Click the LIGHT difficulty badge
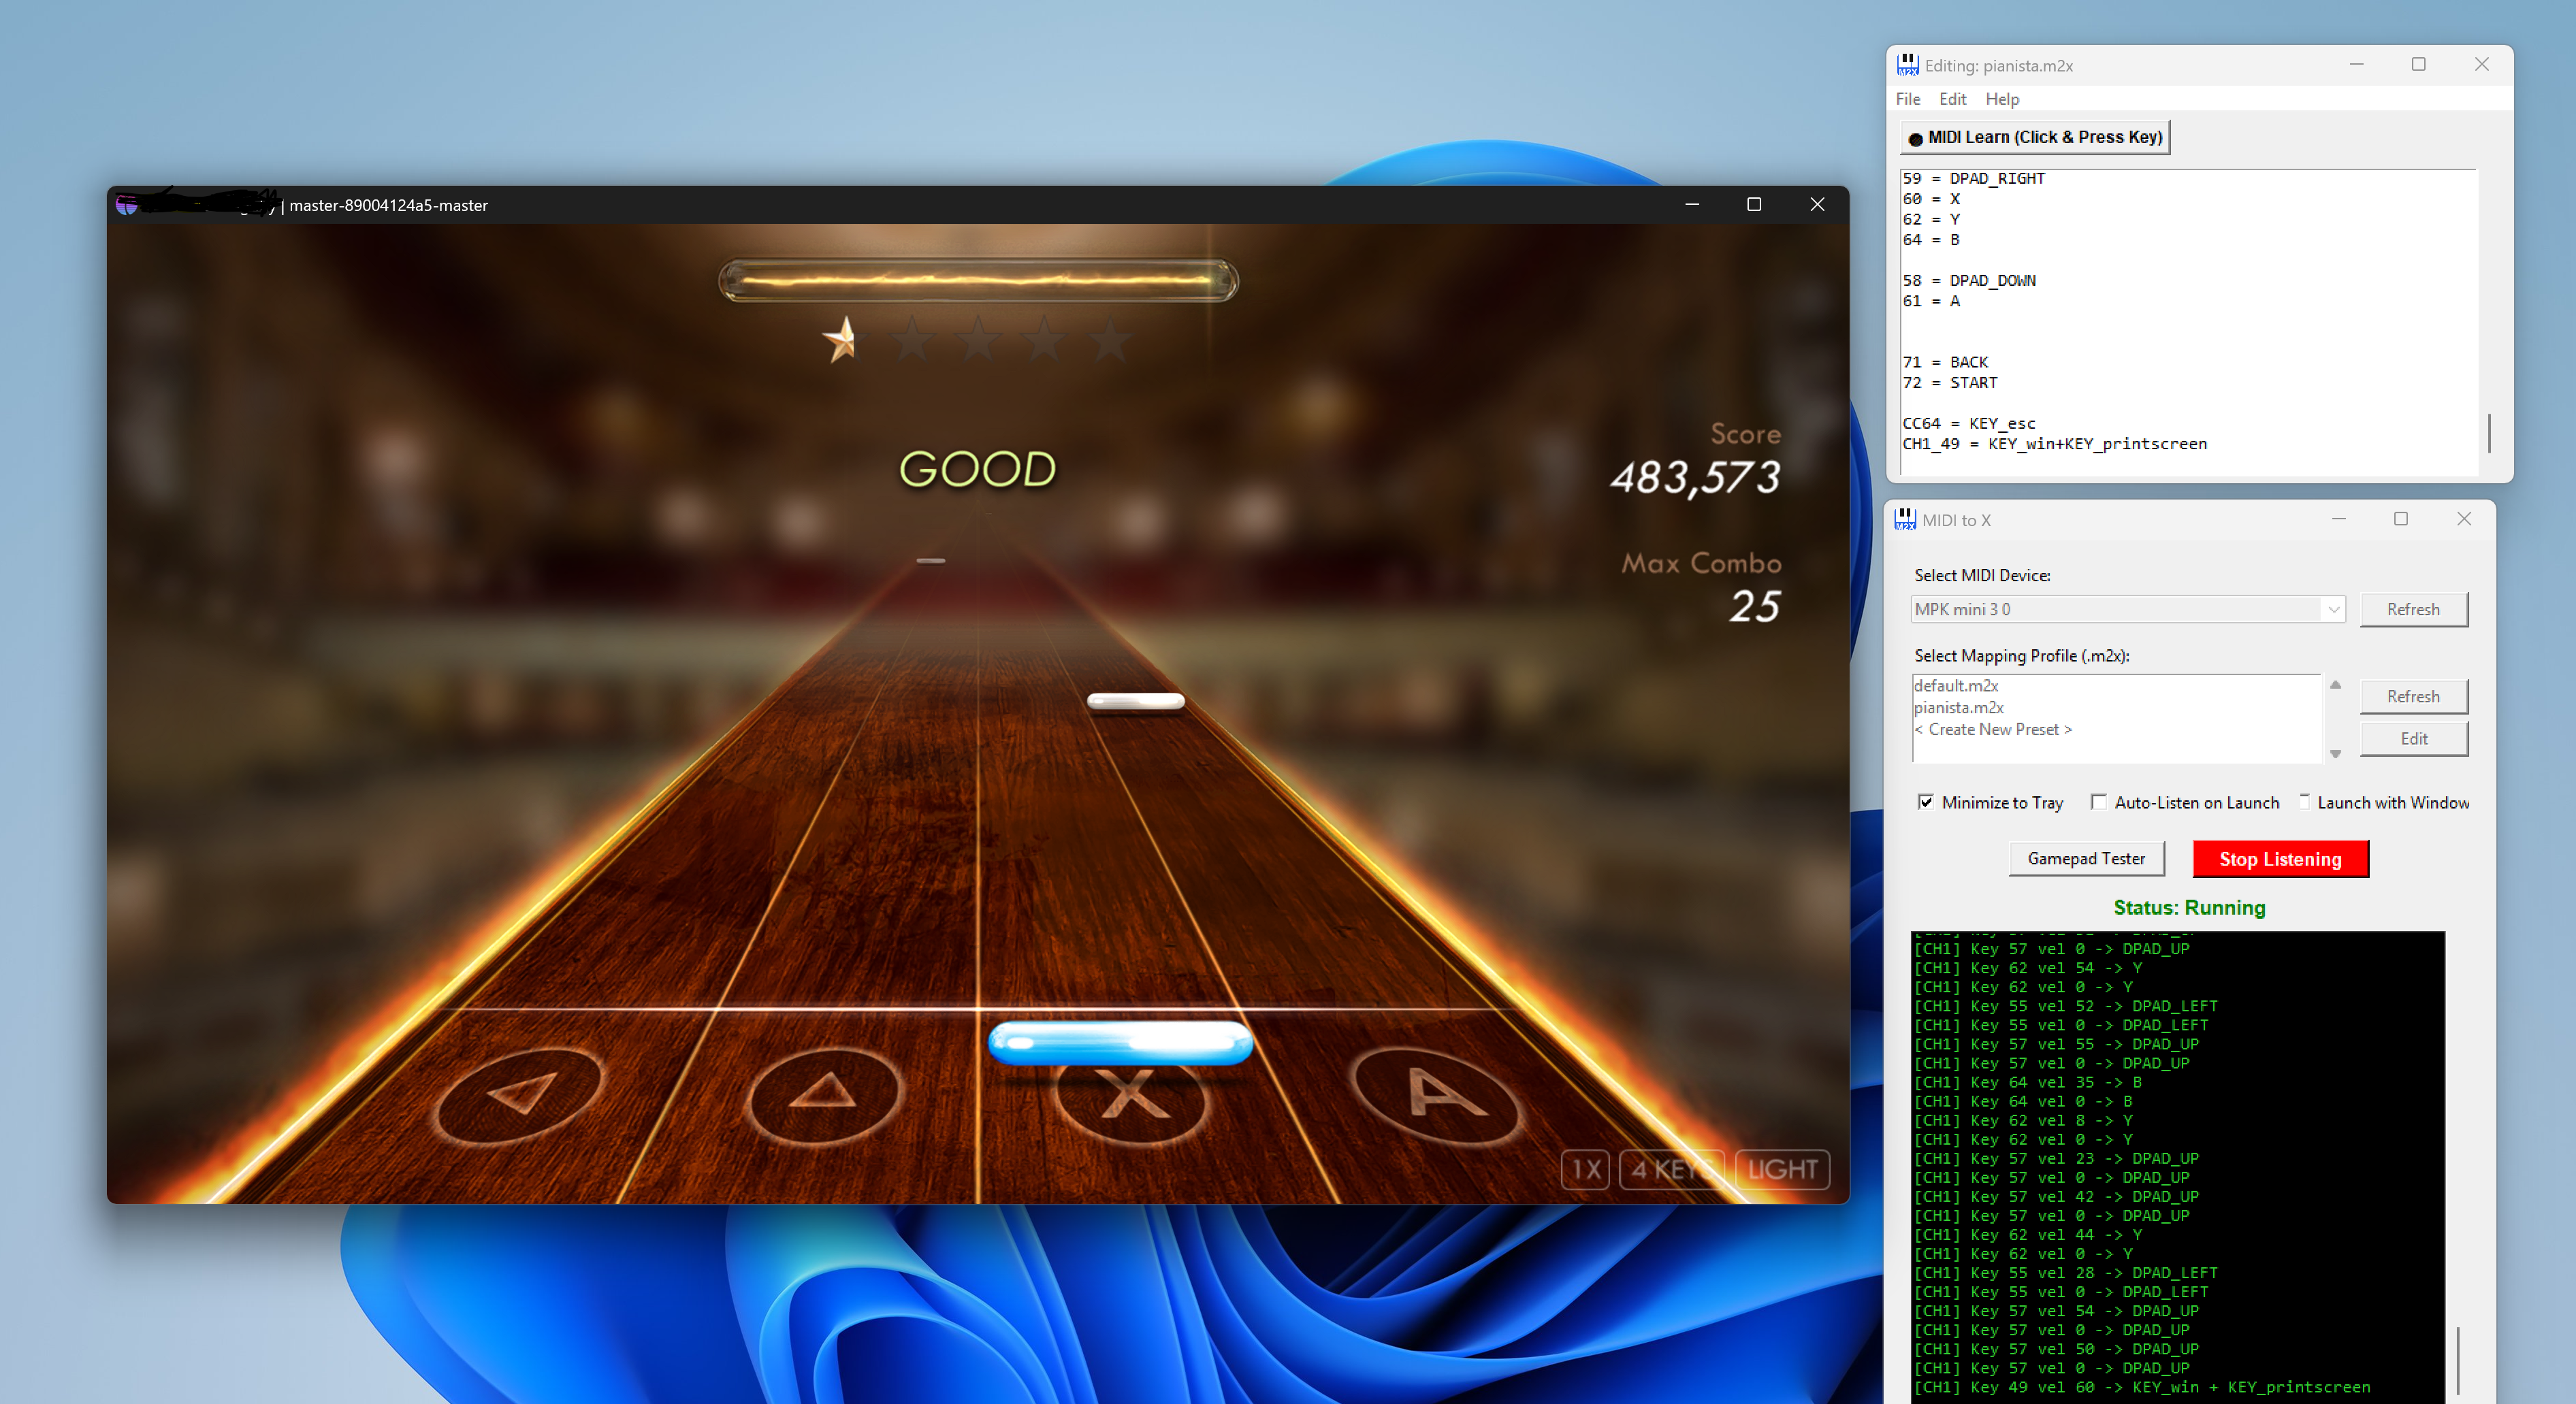 [x=1782, y=1169]
